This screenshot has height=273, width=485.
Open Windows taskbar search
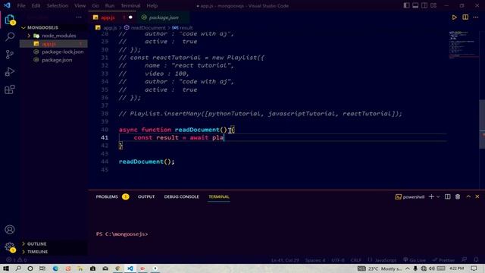click(x=18, y=268)
